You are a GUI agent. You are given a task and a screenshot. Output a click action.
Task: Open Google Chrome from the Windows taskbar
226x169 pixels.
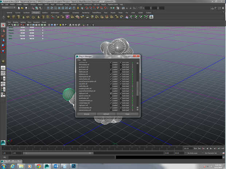[x=39, y=165]
